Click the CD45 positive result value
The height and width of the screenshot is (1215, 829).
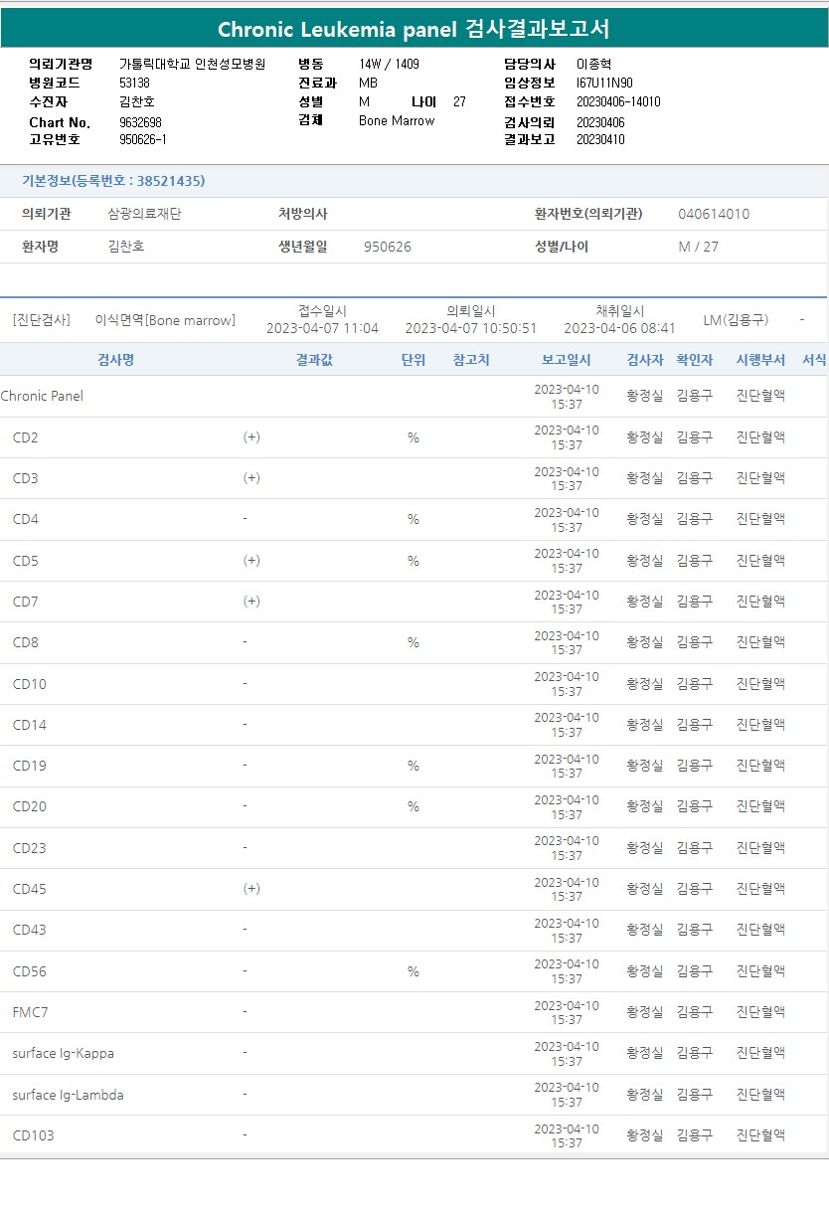pyautogui.click(x=251, y=889)
